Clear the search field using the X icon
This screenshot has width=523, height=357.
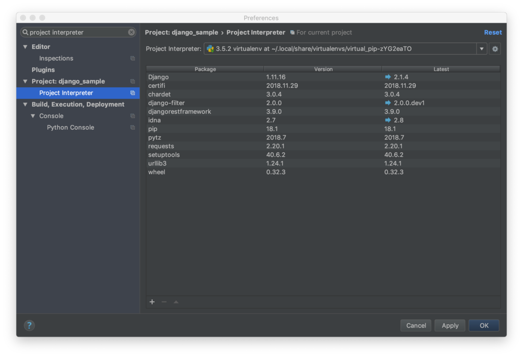click(x=131, y=32)
